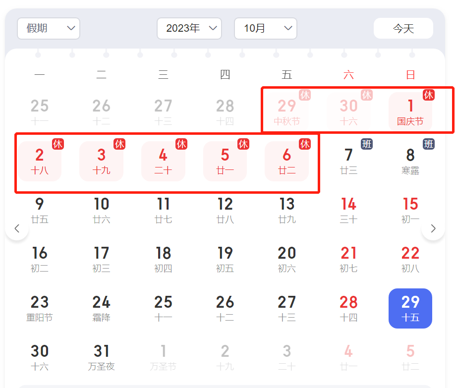Select October 8 寒露
455x388 pixels.
(410, 161)
